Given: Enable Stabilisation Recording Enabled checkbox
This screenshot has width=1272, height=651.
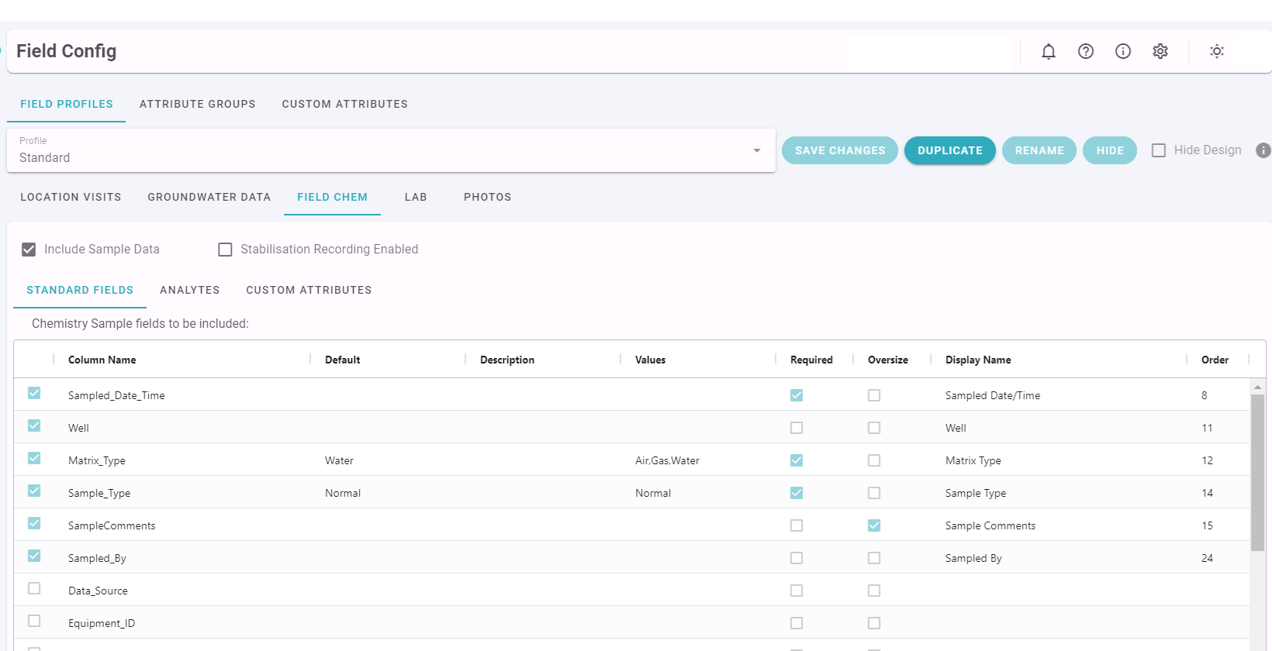Looking at the screenshot, I should 225,250.
